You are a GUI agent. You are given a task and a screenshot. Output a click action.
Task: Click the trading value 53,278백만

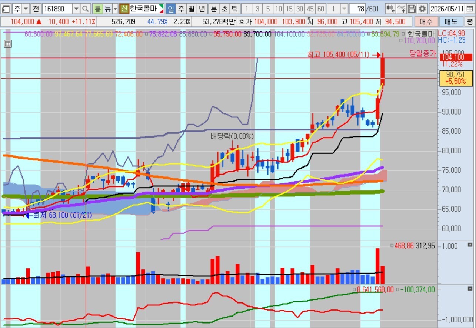point(219,22)
